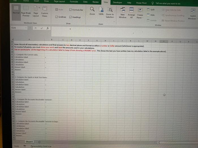Image resolution: width=198 pixels, height=148 pixels.
Task: Open the Formulas tab
Action: (x=74, y=2)
